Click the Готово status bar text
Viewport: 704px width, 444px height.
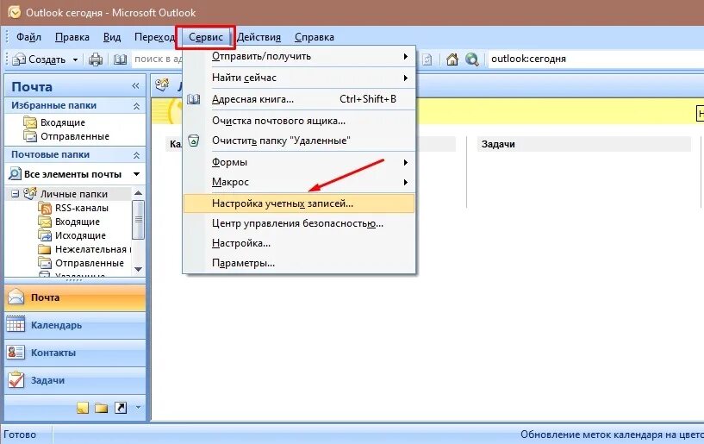[20, 435]
